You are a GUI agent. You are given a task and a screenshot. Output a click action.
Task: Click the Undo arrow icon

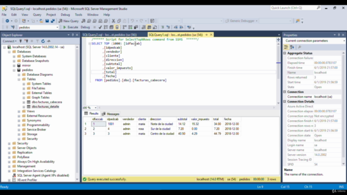[132, 21]
